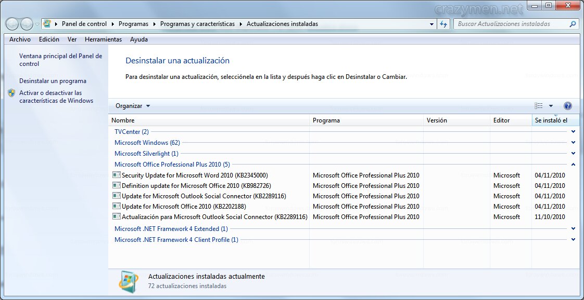This screenshot has height=300, width=584.
Task: Click Programas in the breadcrumb path
Action: click(133, 24)
